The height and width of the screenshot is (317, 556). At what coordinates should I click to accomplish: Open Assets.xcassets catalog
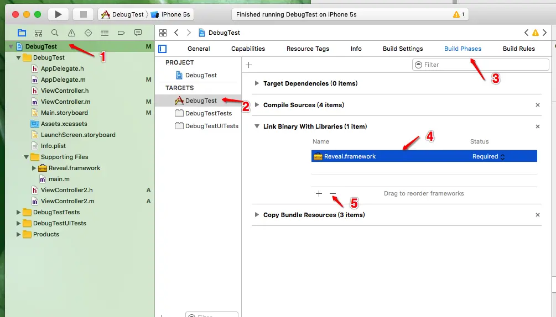coord(59,124)
